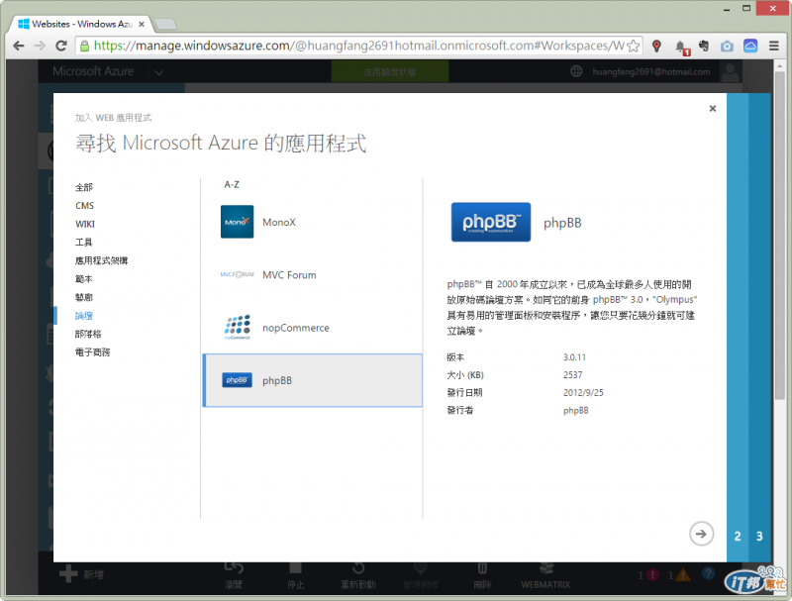Image resolution: width=792 pixels, height=601 pixels.
Task: Click the red error notification icon
Action: 652,574
